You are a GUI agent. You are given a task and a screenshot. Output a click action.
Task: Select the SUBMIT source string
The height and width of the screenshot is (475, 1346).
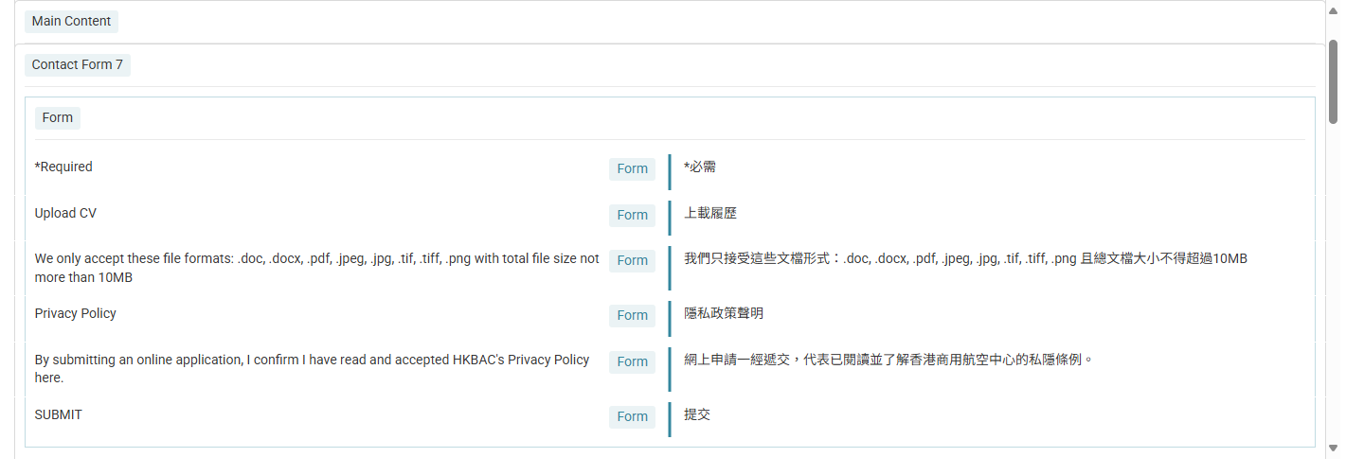point(59,414)
